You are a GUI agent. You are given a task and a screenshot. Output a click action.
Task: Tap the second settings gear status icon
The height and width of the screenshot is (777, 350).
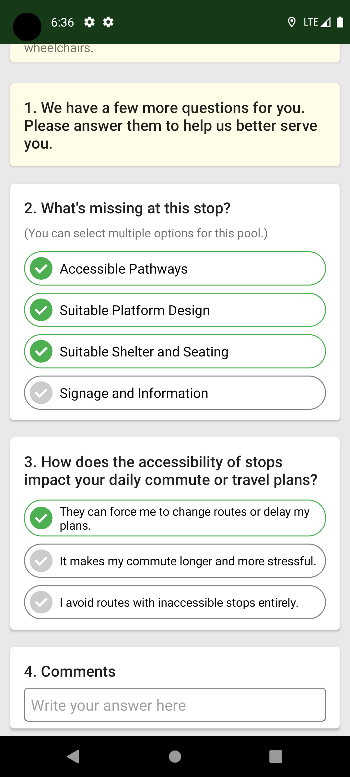(x=108, y=22)
